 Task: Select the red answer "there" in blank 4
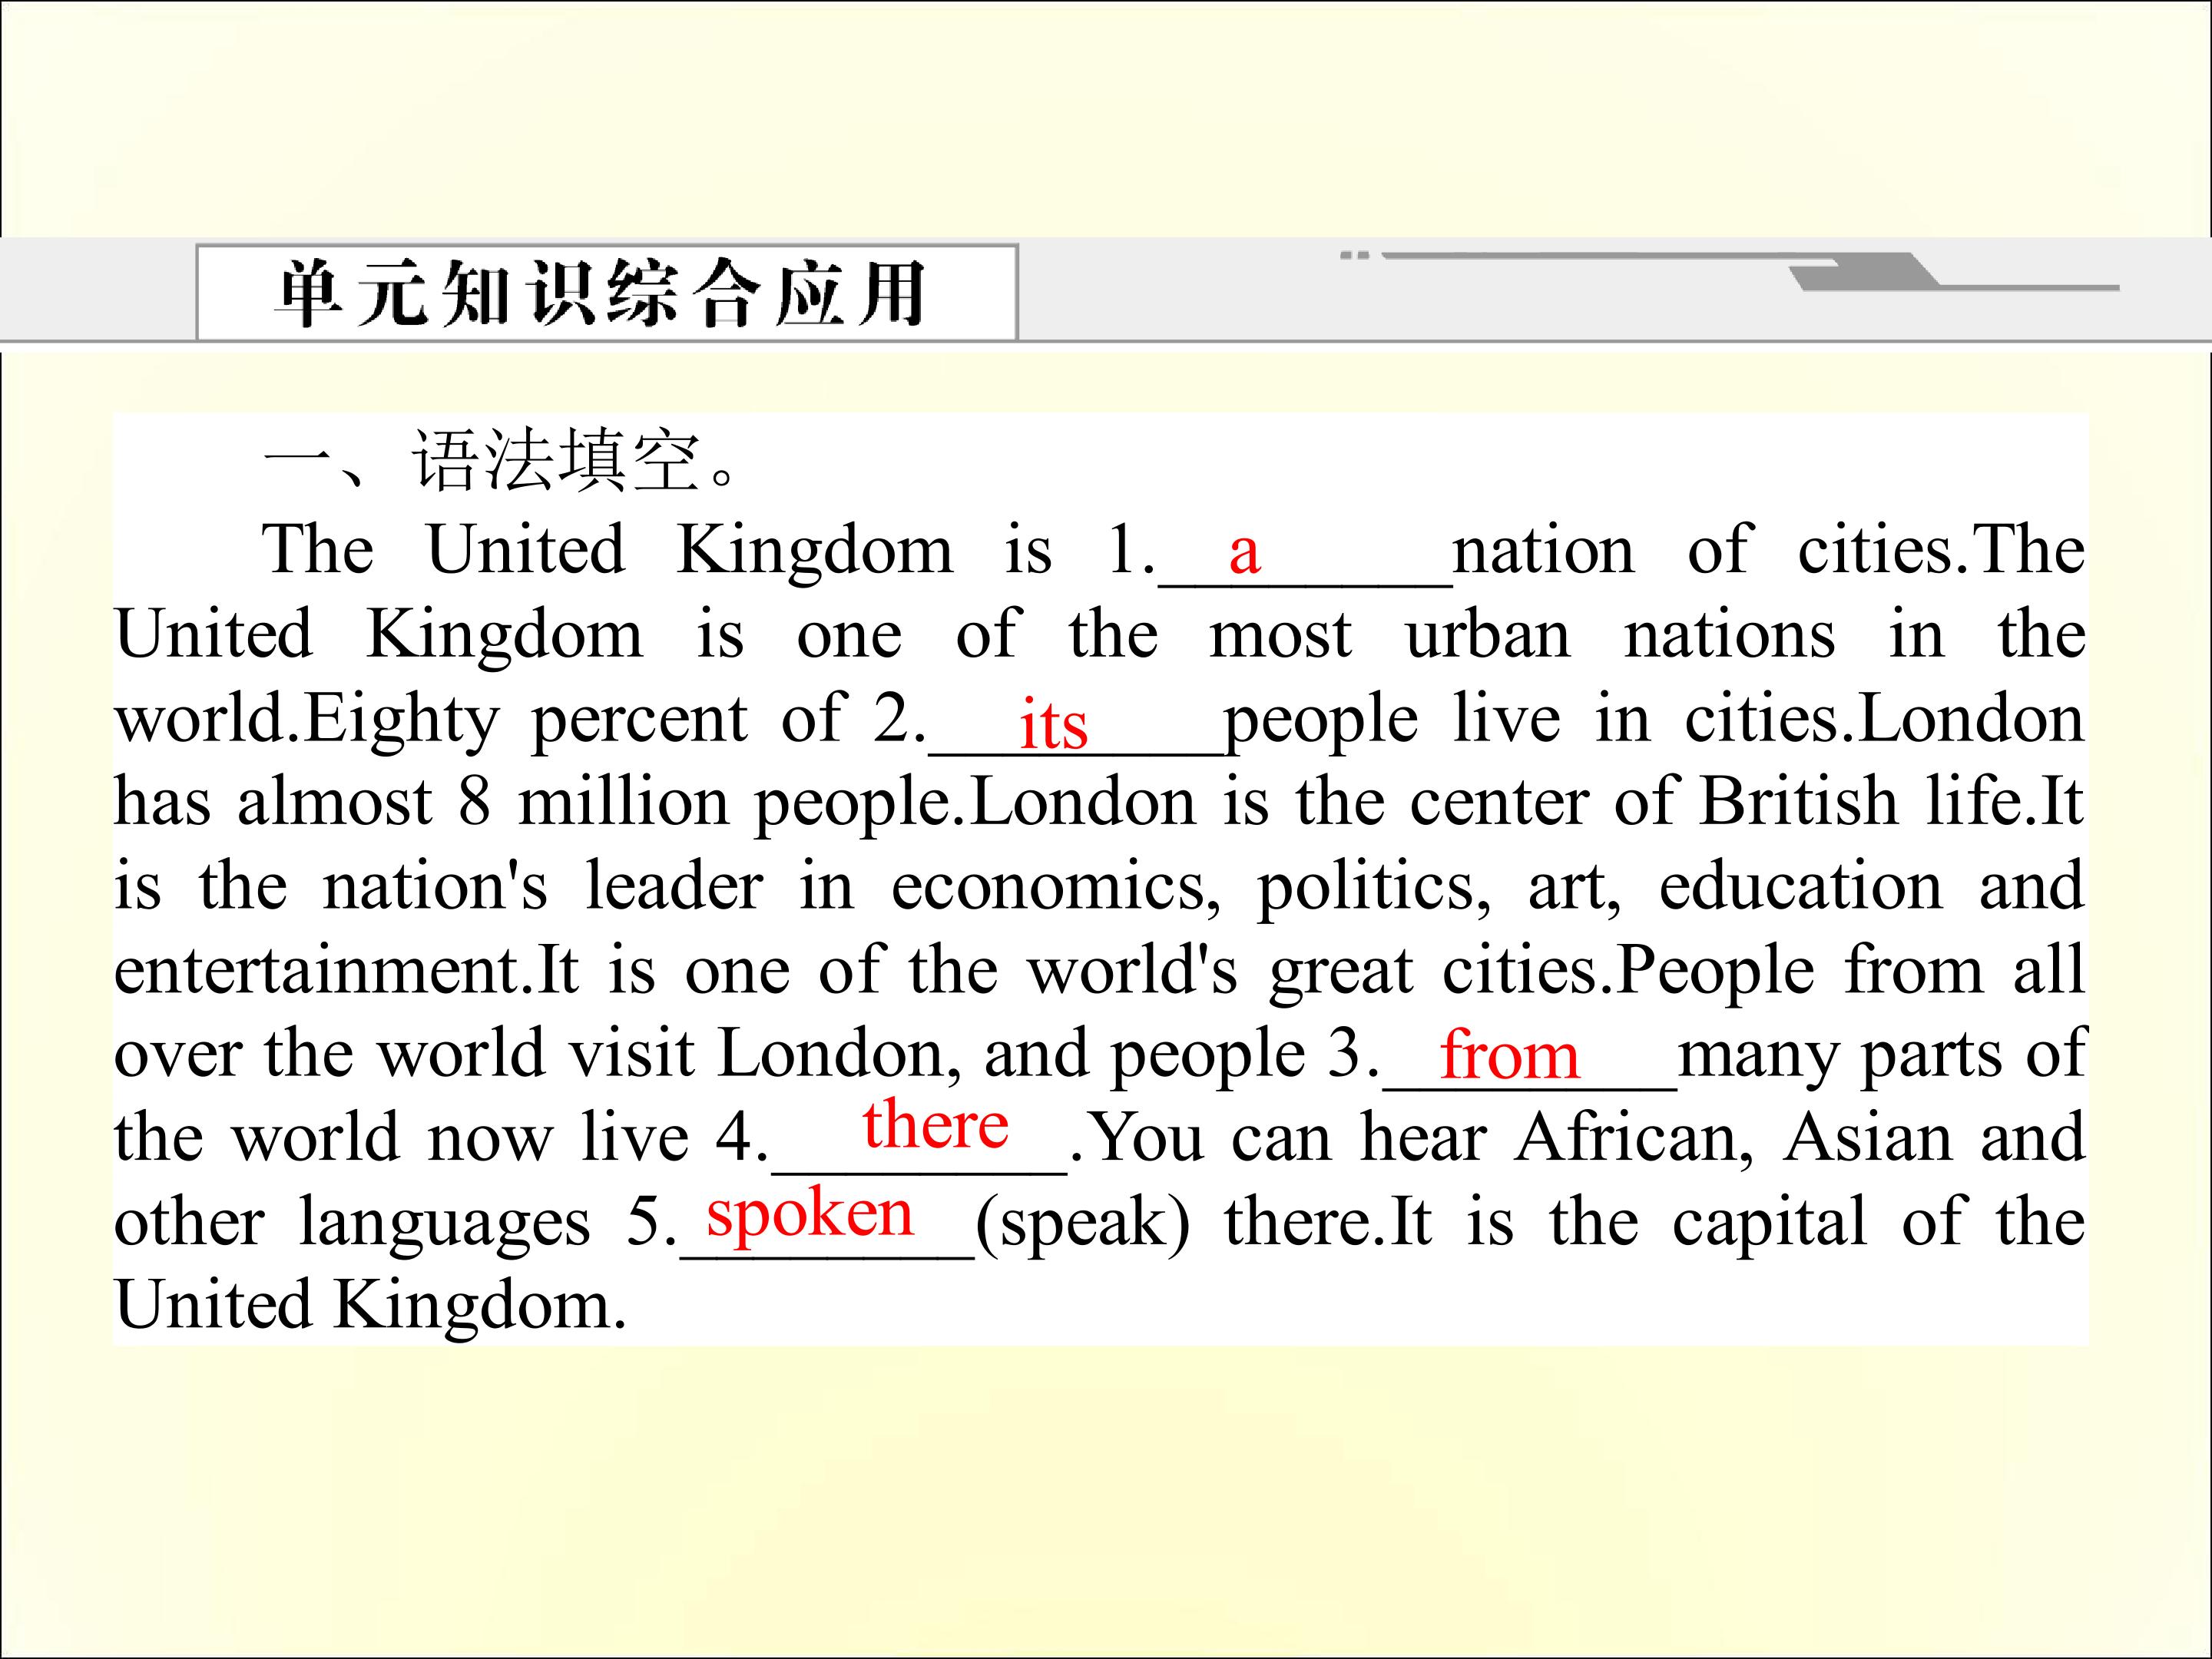[x=936, y=1124]
